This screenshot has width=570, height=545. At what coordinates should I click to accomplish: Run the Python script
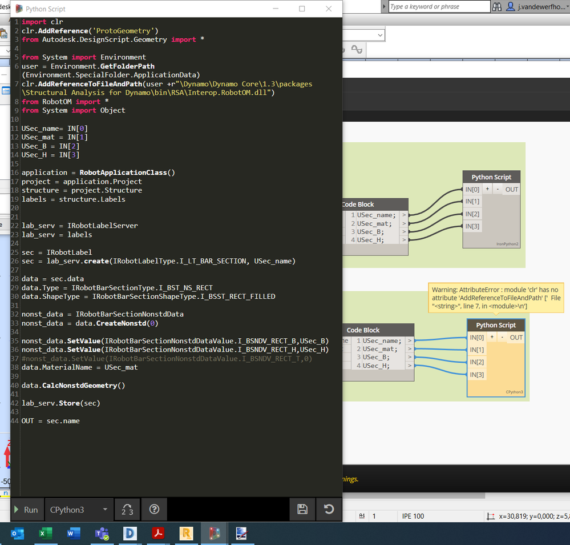coord(27,510)
